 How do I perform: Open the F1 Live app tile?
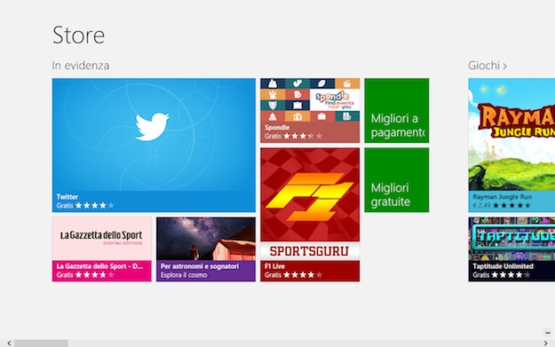pyautogui.click(x=310, y=215)
